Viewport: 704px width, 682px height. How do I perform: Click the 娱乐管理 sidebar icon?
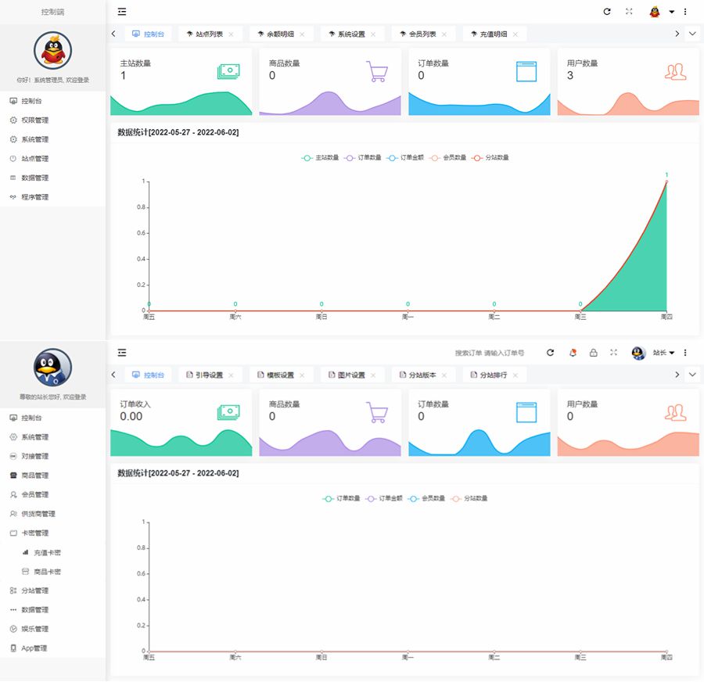13,629
